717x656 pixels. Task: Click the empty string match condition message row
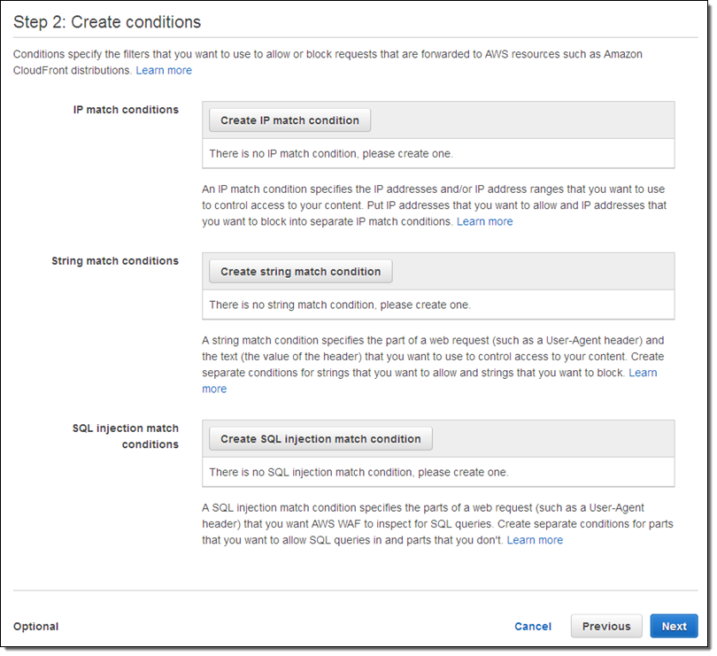[438, 305]
